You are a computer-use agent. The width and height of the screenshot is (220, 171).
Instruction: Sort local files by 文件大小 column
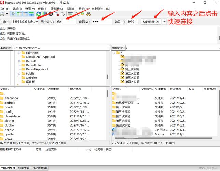tap(39, 89)
